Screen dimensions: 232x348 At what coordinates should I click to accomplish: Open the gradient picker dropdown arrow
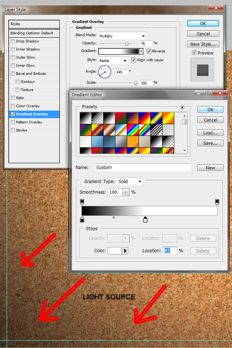pos(141,51)
